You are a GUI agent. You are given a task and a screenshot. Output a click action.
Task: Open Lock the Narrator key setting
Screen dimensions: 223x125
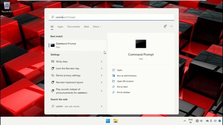point(77,68)
